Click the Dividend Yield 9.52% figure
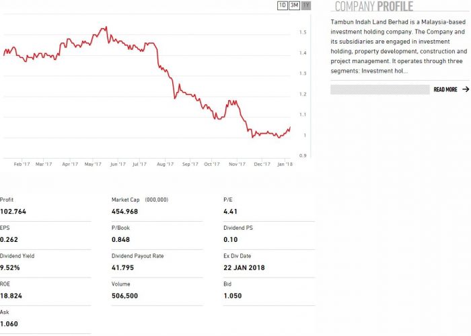Image resolution: width=471 pixels, height=336 pixels. click(10, 267)
